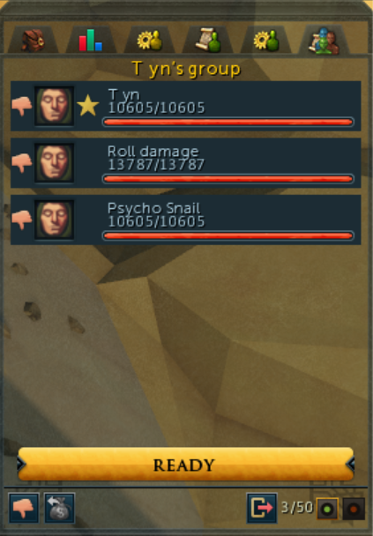
Task: Open the green player gear settings tab
Action: click(x=266, y=41)
